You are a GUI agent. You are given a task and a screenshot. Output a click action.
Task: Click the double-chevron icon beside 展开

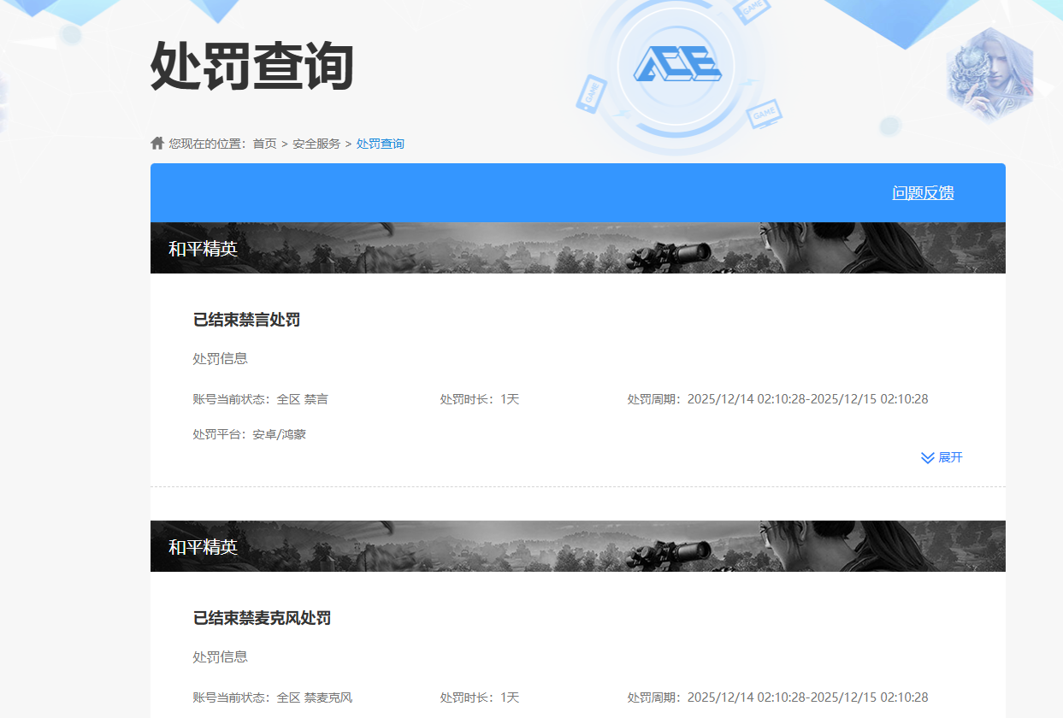927,458
